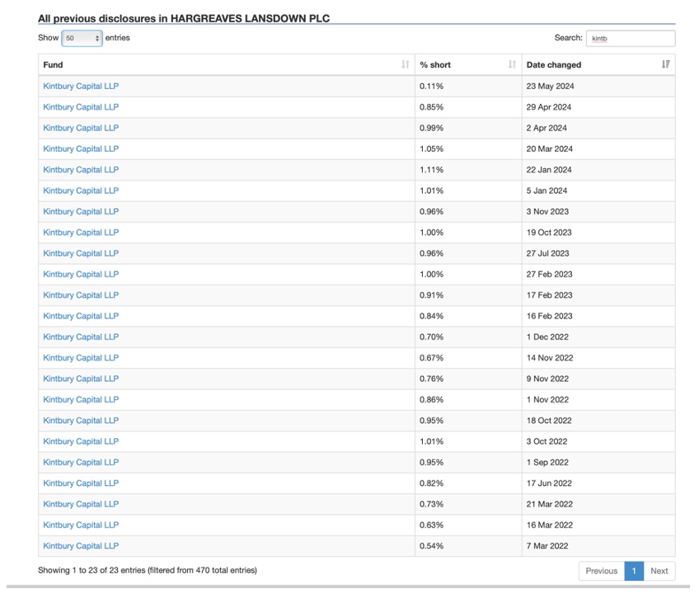Select the 0.70% short value cell

tap(468, 337)
